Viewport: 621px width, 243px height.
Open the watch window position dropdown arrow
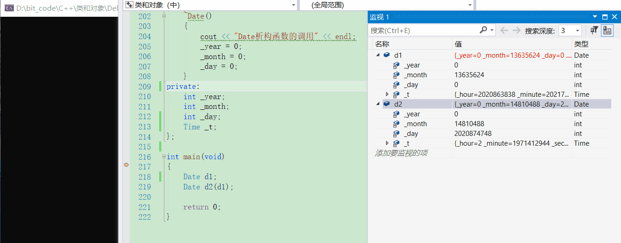tap(594, 17)
